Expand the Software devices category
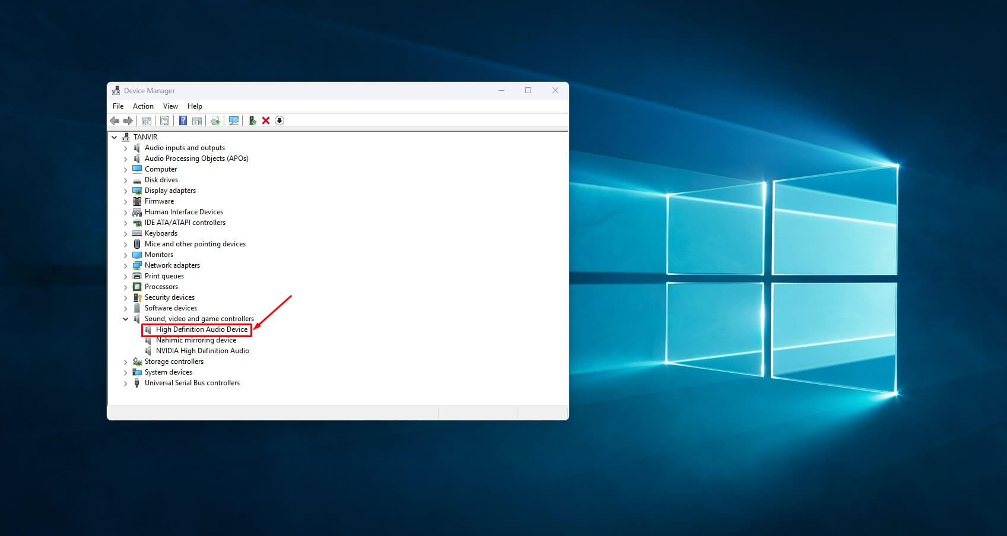The image size is (1007, 536). coord(126,308)
